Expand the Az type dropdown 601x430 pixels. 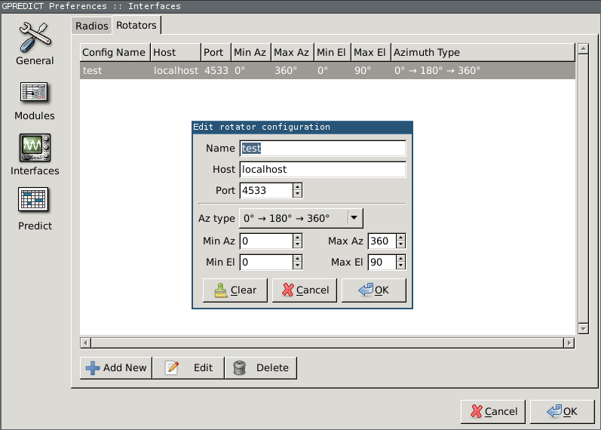tap(354, 218)
